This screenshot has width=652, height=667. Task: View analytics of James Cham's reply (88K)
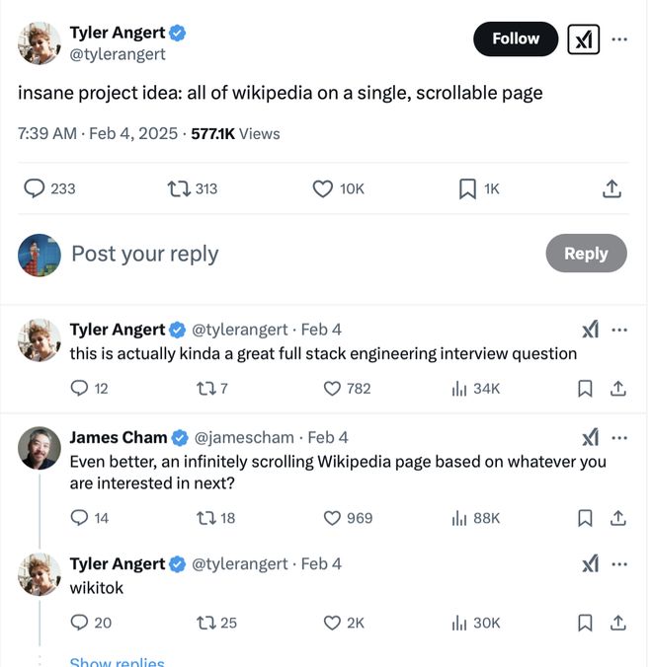pos(459,518)
